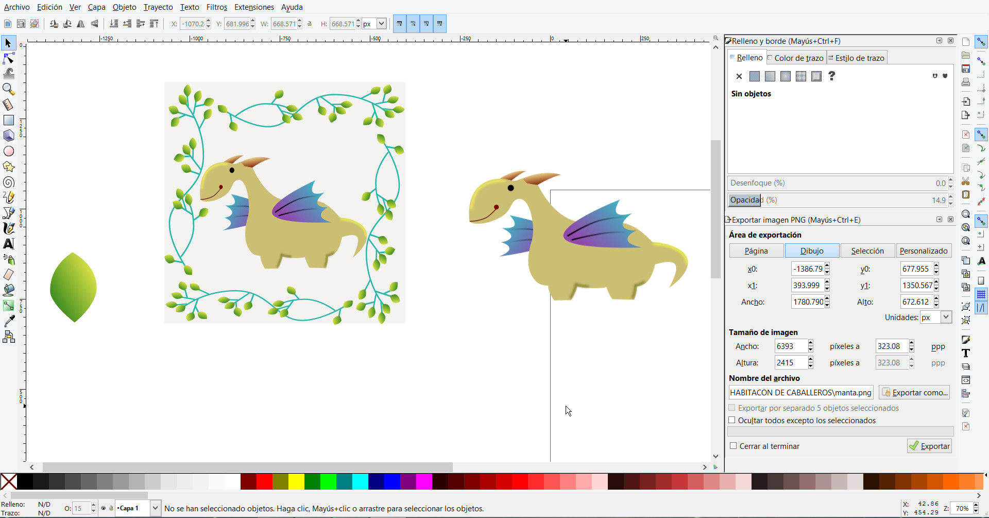989x518 pixels.
Task: Click the Exportar como... button
Action: pyautogui.click(x=914, y=392)
